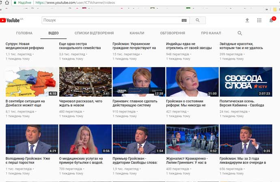Click the channel search magnifier icon
The height and width of the screenshot is (182, 280).
240,33
